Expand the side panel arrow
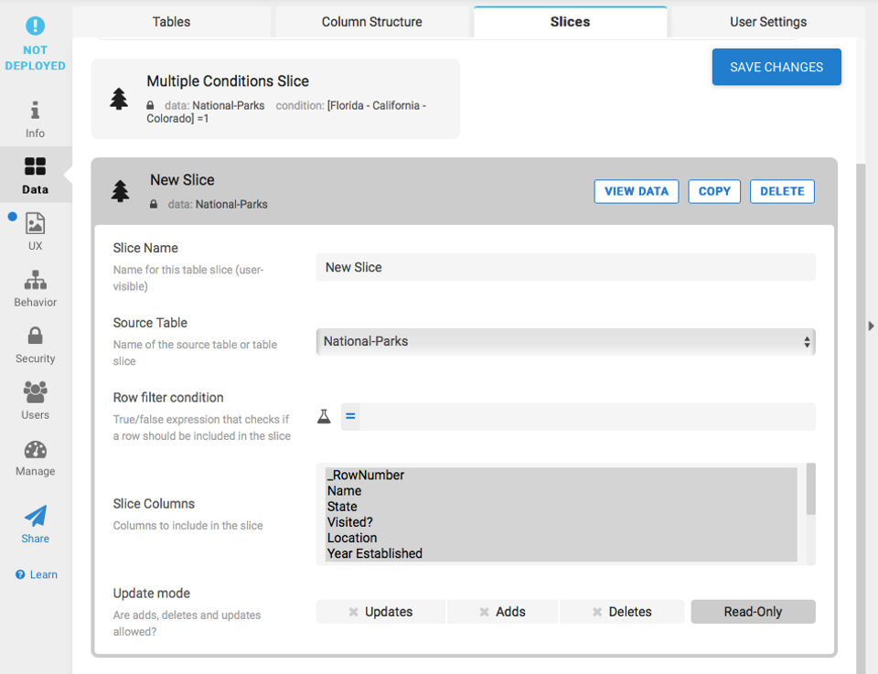Image resolution: width=878 pixels, height=674 pixels. point(871,326)
